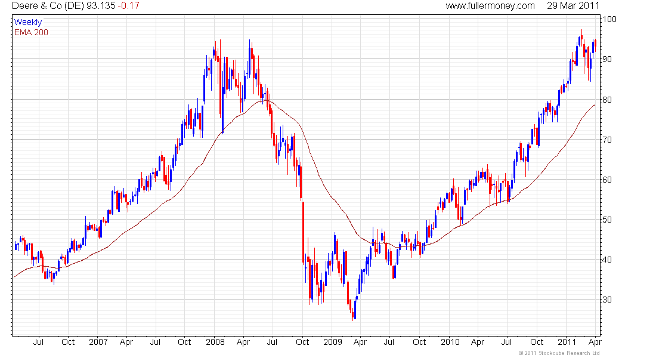
Task: Click the first 'Jul' label before Oct 2006
Action: point(38,342)
